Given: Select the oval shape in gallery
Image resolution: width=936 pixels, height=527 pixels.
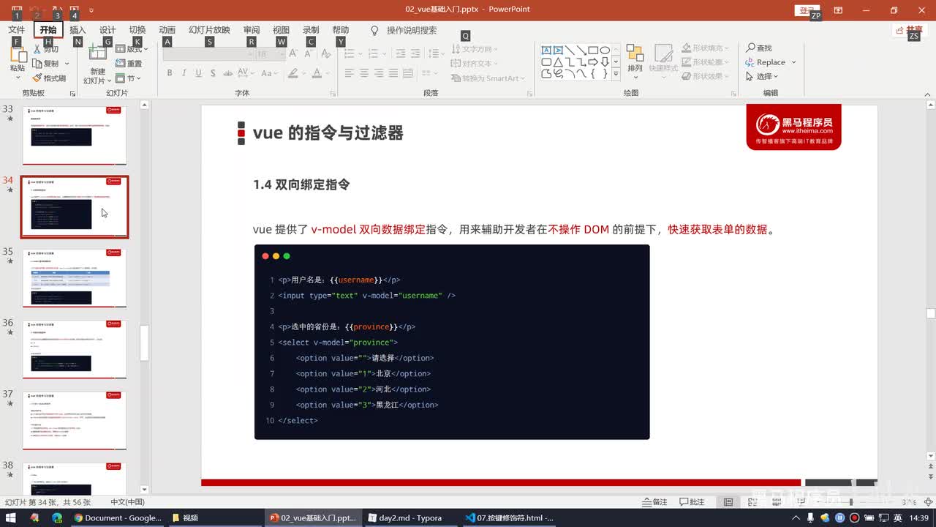Looking at the screenshot, I should 605,51.
